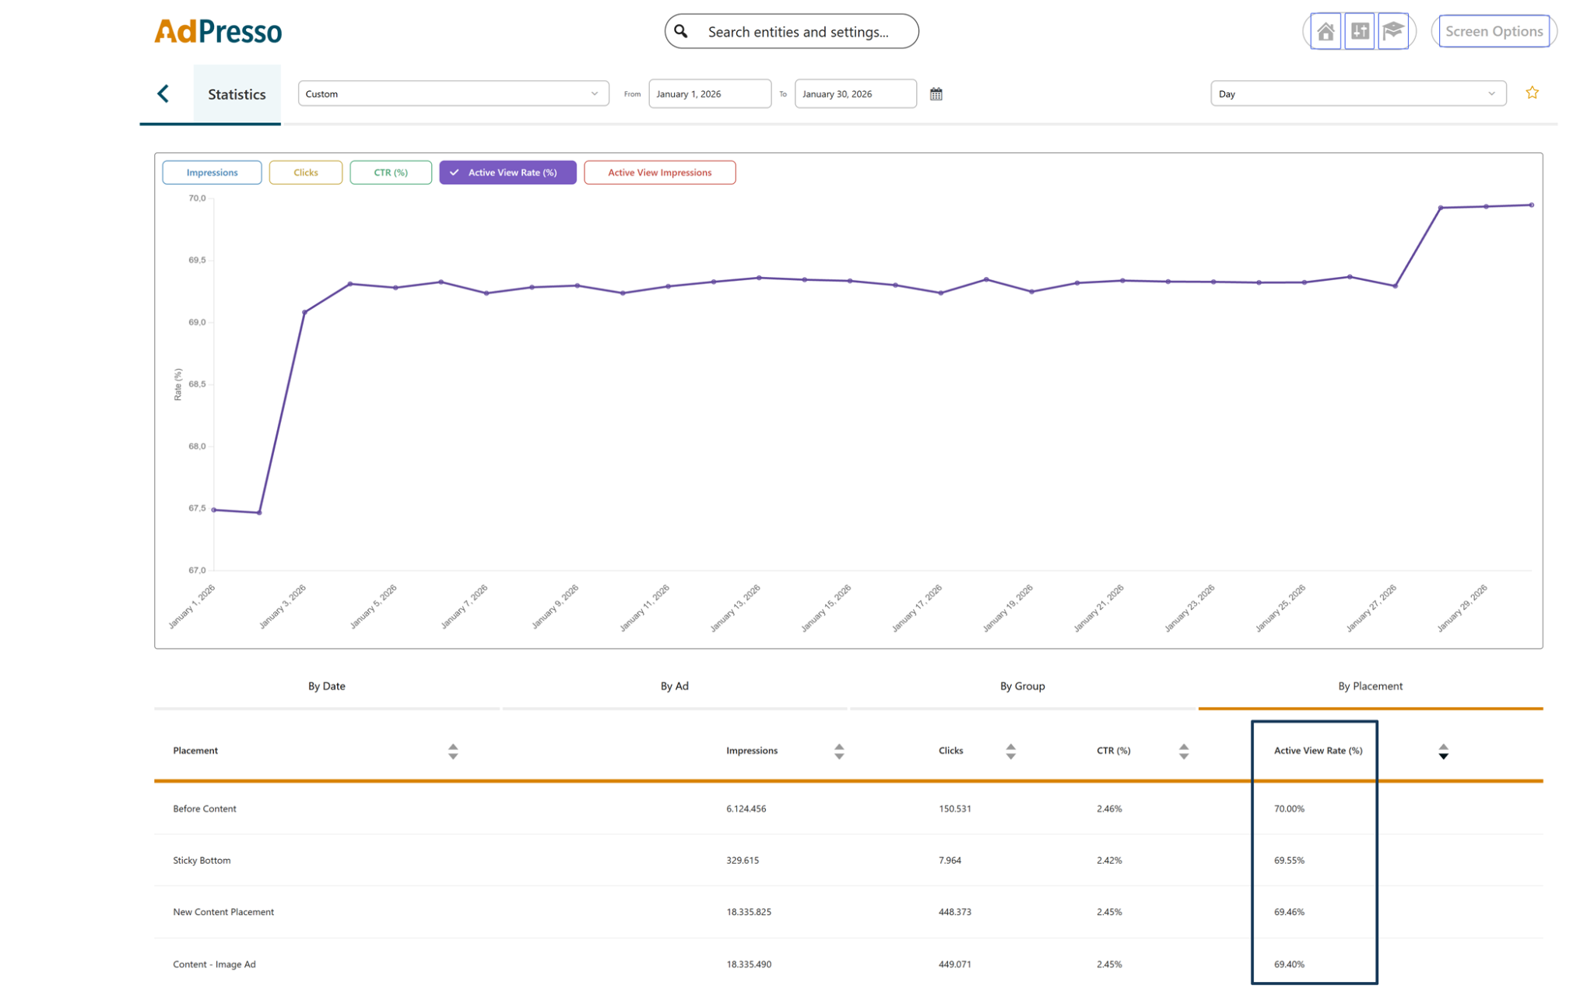The image size is (1594, 989).
Task: Select the Before Content placement row
Action: (848, 808)
